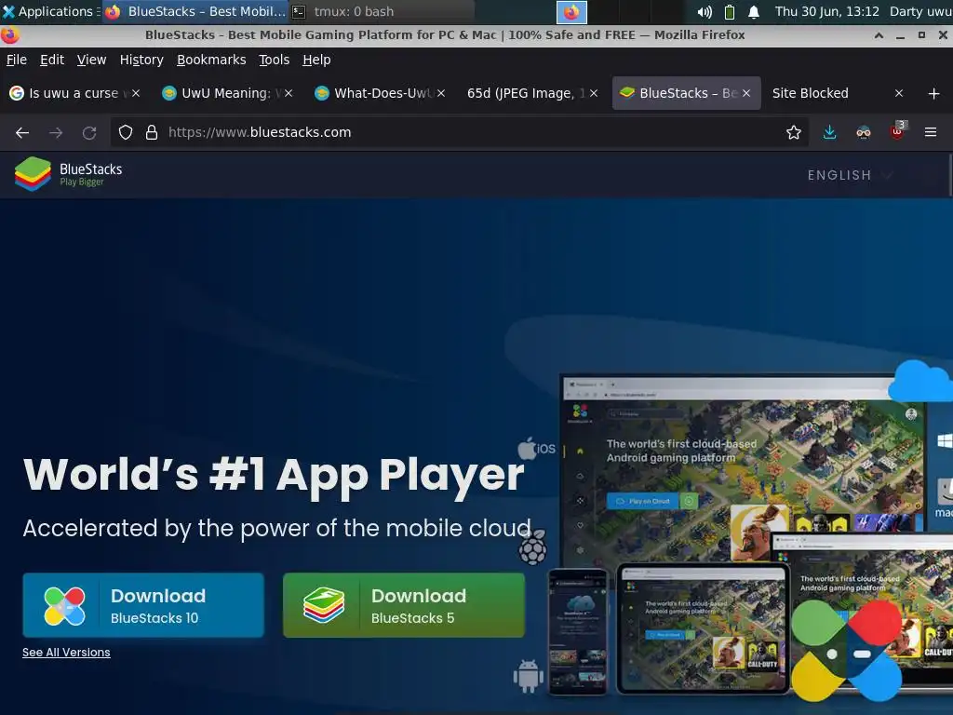Bookmark this page with the star icon
Image resolution: width=953 pixels, height=715 pixels.
[x=793, y=132]
